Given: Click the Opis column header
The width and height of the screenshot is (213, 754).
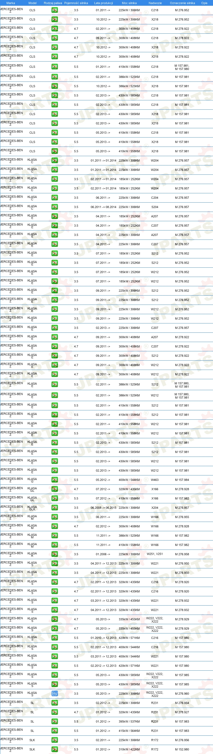Looking at the screenshot, I should coord(204,3).
